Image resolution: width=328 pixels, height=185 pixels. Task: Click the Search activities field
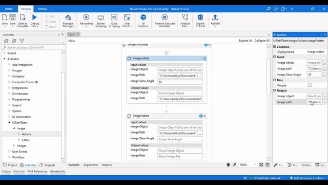[31, 48]
